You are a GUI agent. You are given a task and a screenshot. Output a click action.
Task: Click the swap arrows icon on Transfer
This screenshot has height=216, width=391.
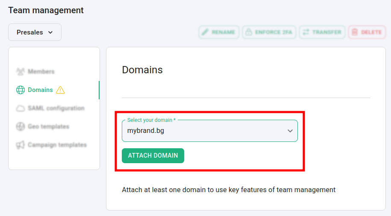click(x=306, y=32)
